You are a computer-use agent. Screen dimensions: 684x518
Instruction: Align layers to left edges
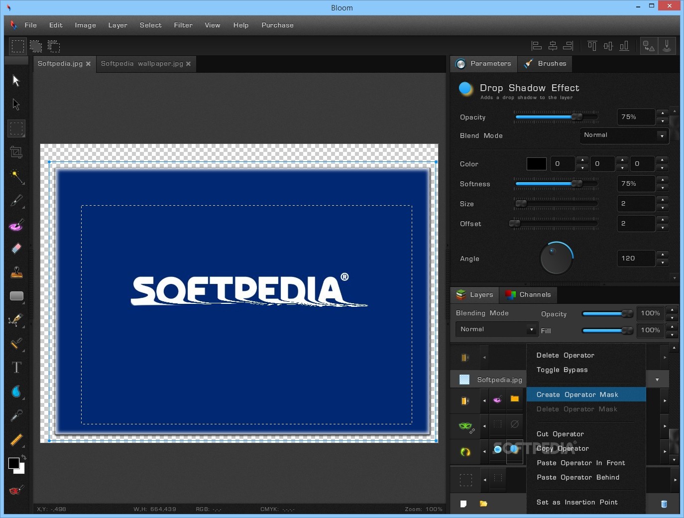click(537, 46)
